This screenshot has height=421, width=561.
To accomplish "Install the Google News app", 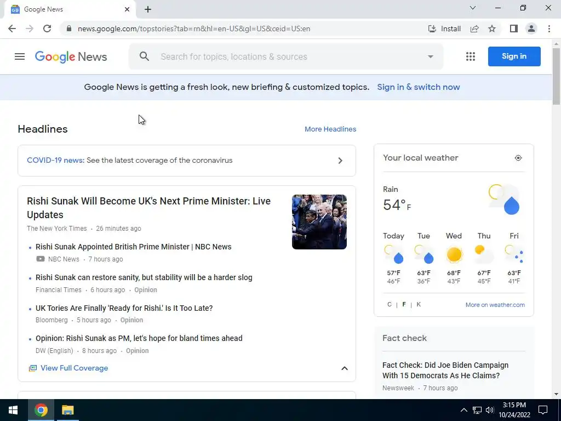I will [x=444, y=29].
